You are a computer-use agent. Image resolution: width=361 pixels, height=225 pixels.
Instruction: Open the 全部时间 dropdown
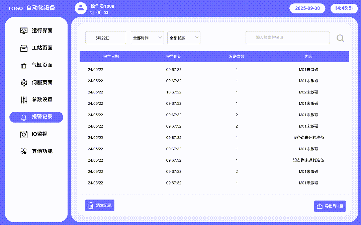coord(147,37)
